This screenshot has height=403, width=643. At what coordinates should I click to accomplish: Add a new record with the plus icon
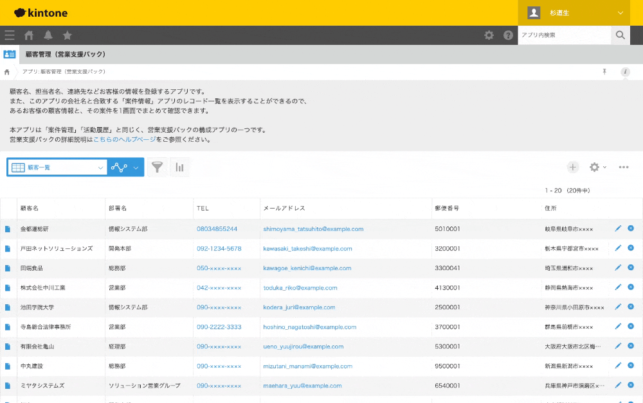pos(572,167)
